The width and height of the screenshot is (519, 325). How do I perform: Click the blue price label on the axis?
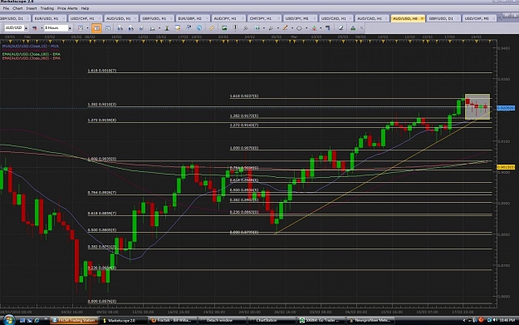[x=506, y=108]
